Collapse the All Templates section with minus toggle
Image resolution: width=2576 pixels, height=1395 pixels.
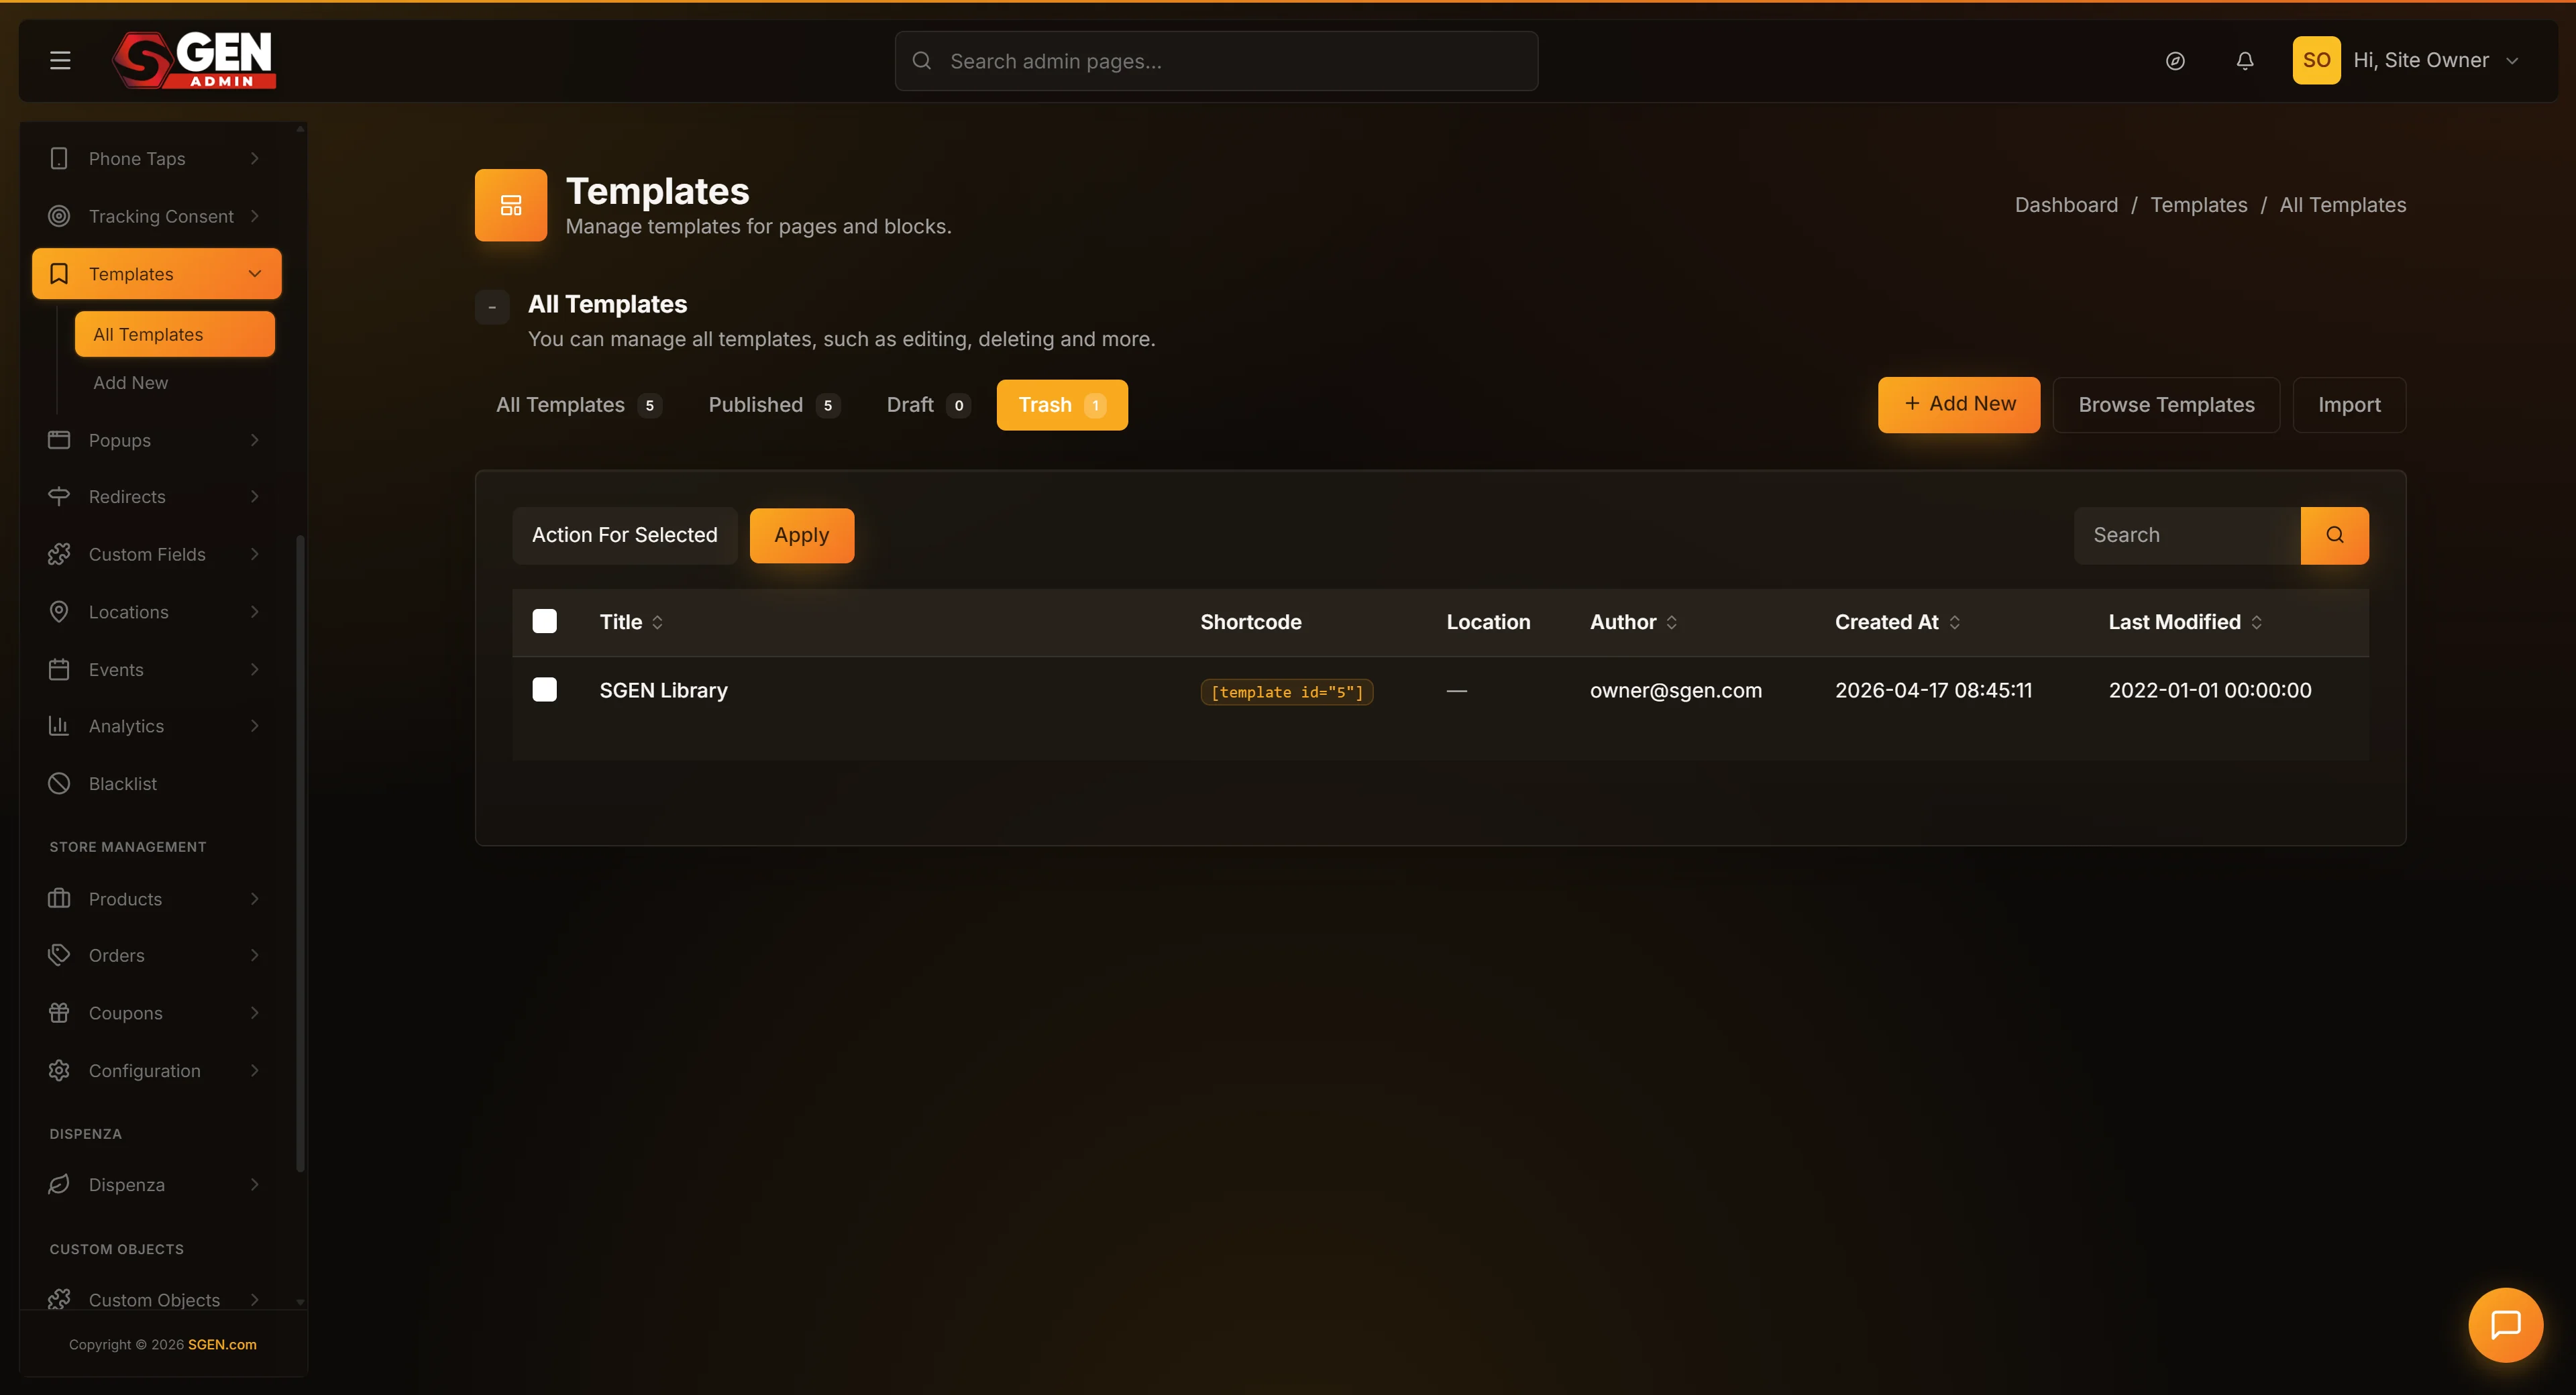point(492,307)
